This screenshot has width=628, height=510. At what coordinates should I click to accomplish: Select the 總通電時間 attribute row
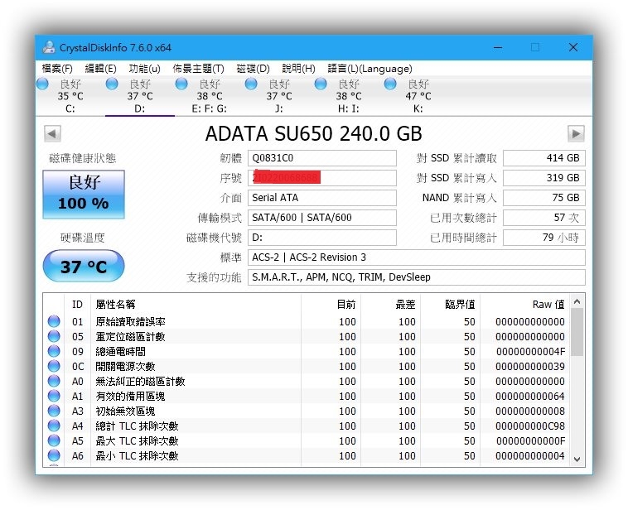click(306, 352)
